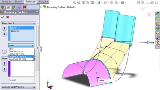160x90 pixels.
Task: Accept Boundary-Surface with green check
Action: 2,17
